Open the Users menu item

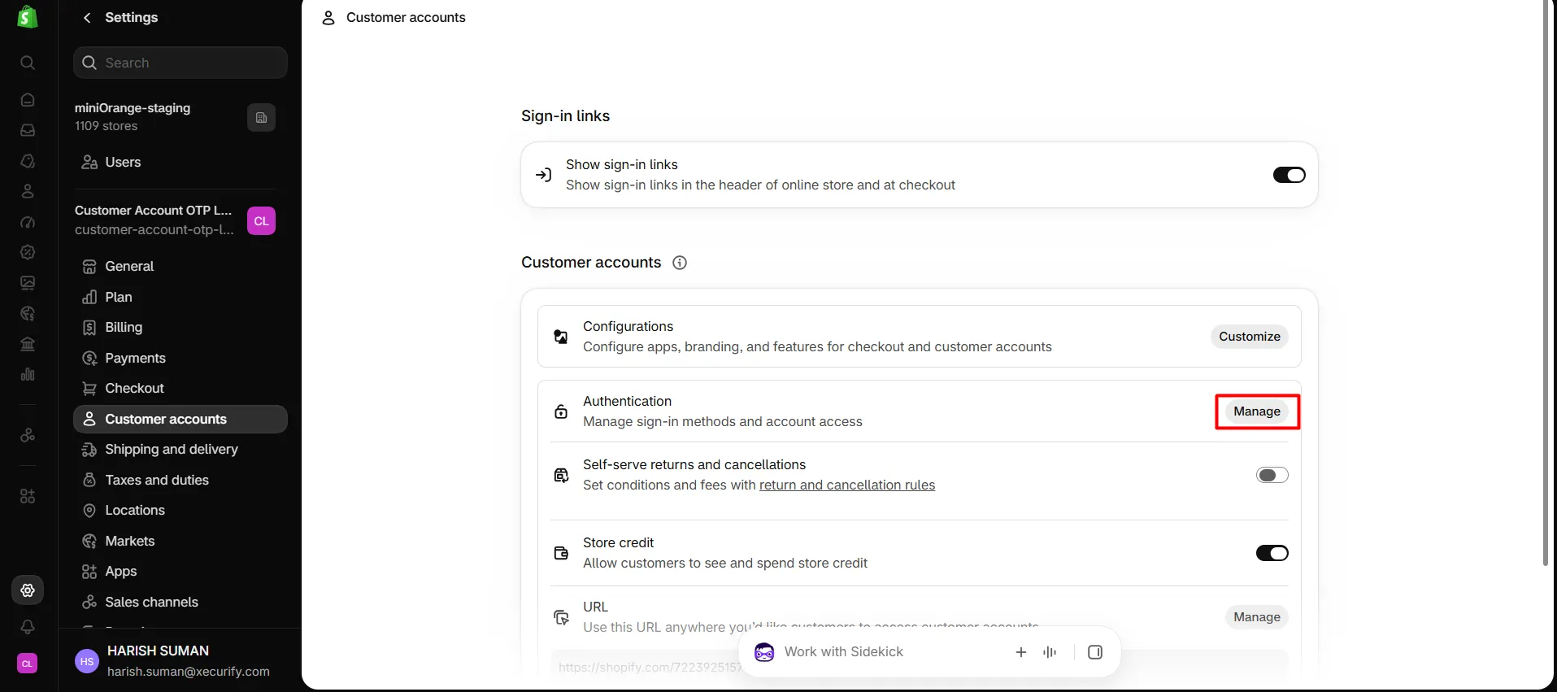pos(180,163)
